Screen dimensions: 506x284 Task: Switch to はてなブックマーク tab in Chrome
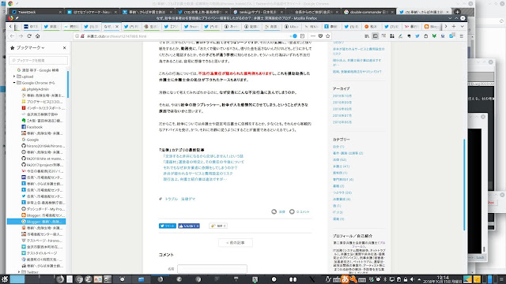coord(92,12)
